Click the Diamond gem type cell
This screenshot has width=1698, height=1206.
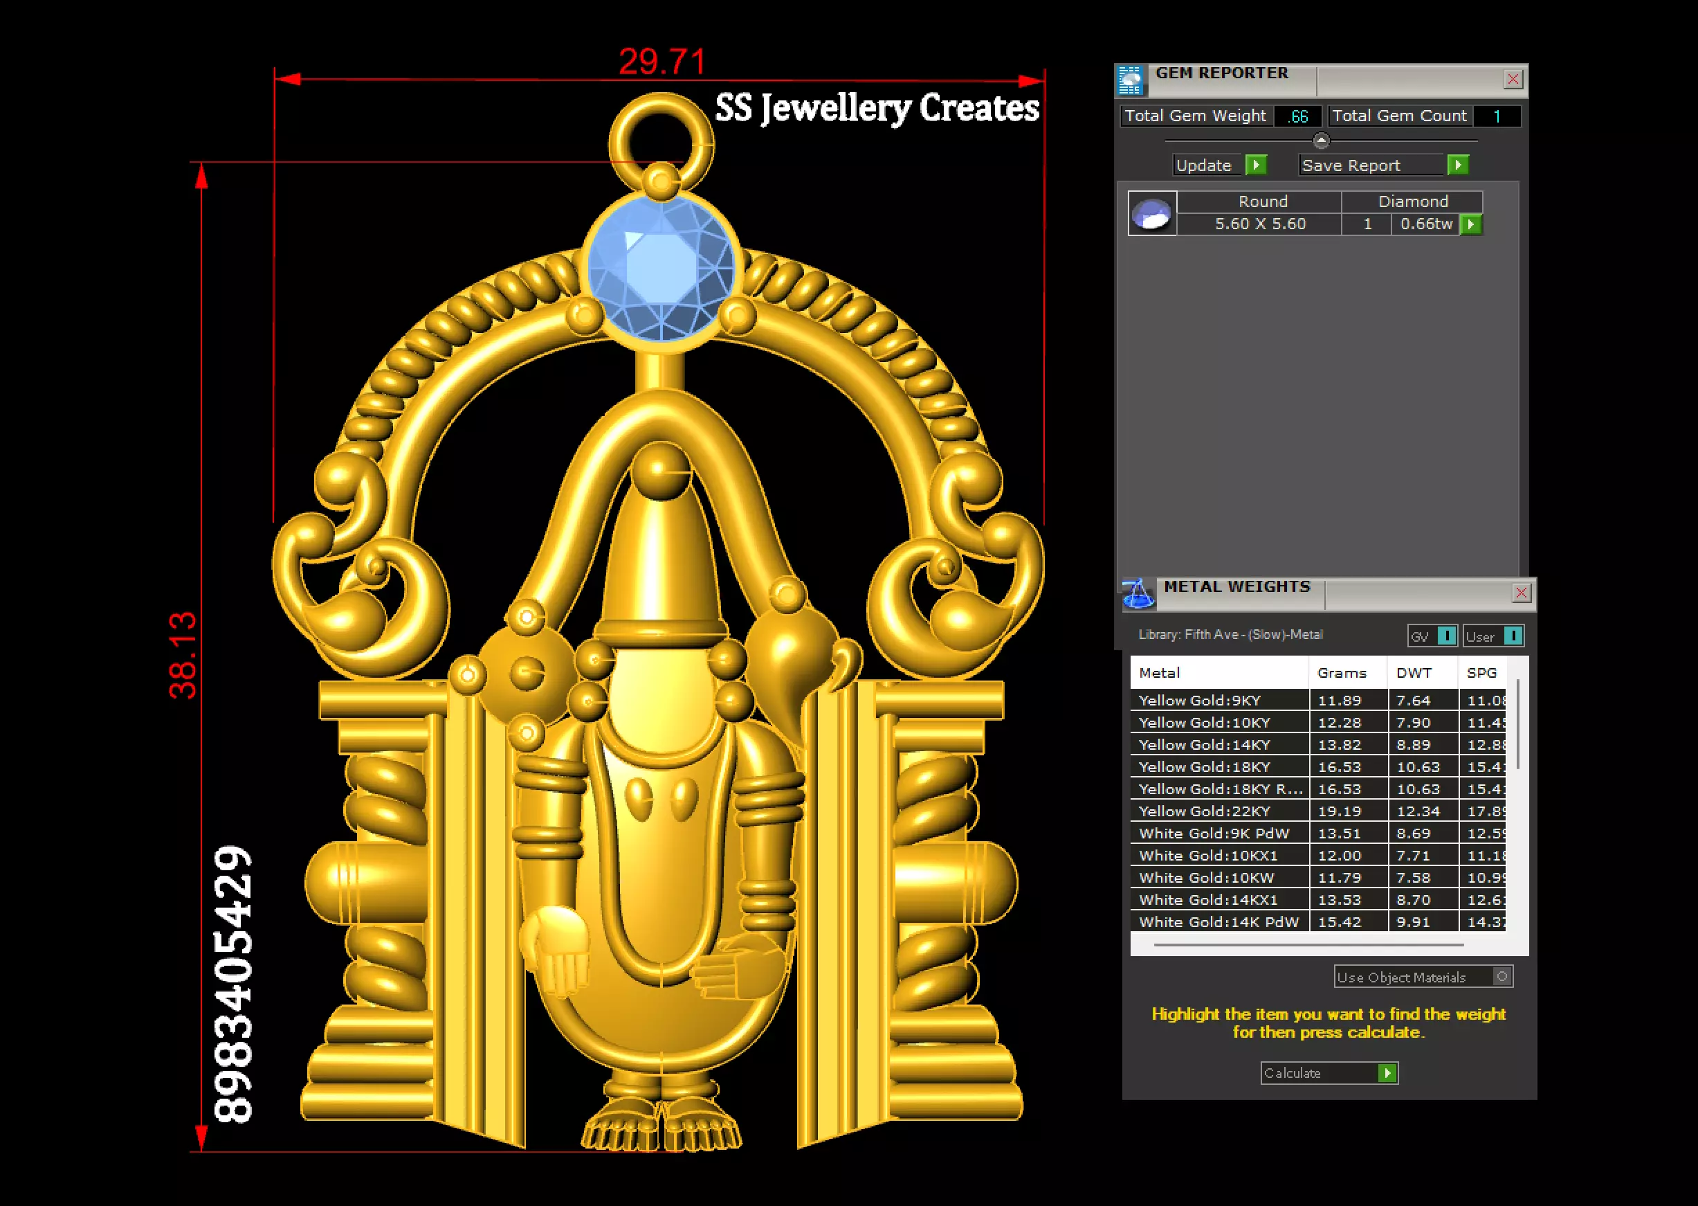pos(1412,202)
